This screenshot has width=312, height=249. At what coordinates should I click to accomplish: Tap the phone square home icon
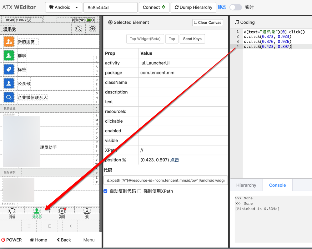point(49,226)
